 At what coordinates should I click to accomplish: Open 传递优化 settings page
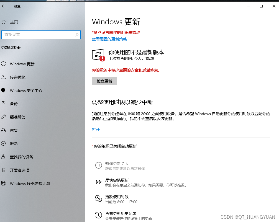18,77
